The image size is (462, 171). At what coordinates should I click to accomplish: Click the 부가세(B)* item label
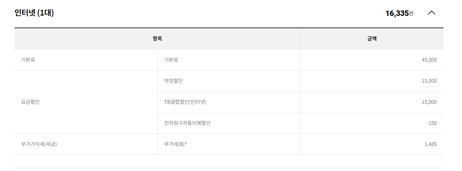(x=175, y=144)
